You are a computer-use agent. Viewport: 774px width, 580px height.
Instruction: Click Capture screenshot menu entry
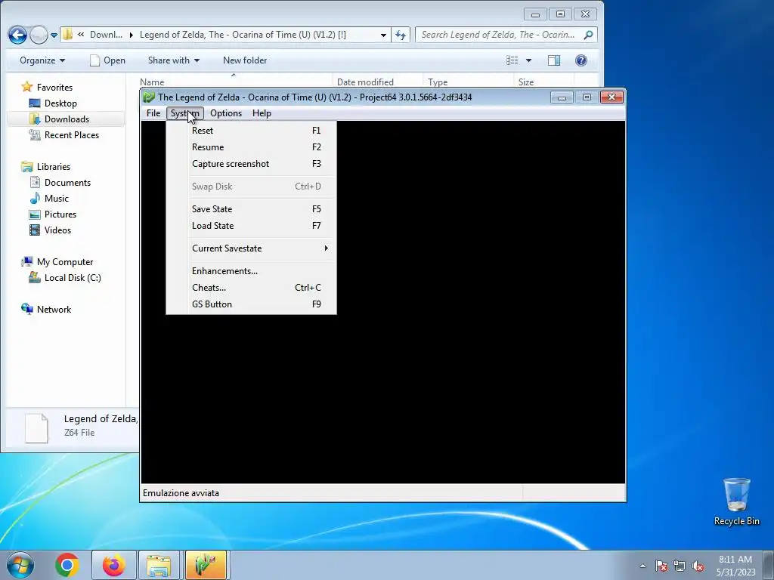(251, 164)
